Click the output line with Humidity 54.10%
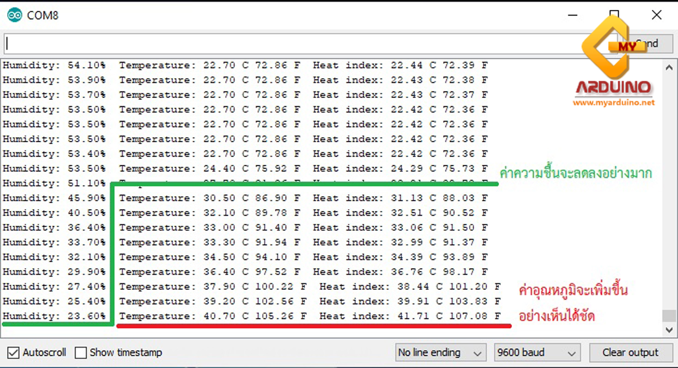678x368 pixels. point(244,65)
